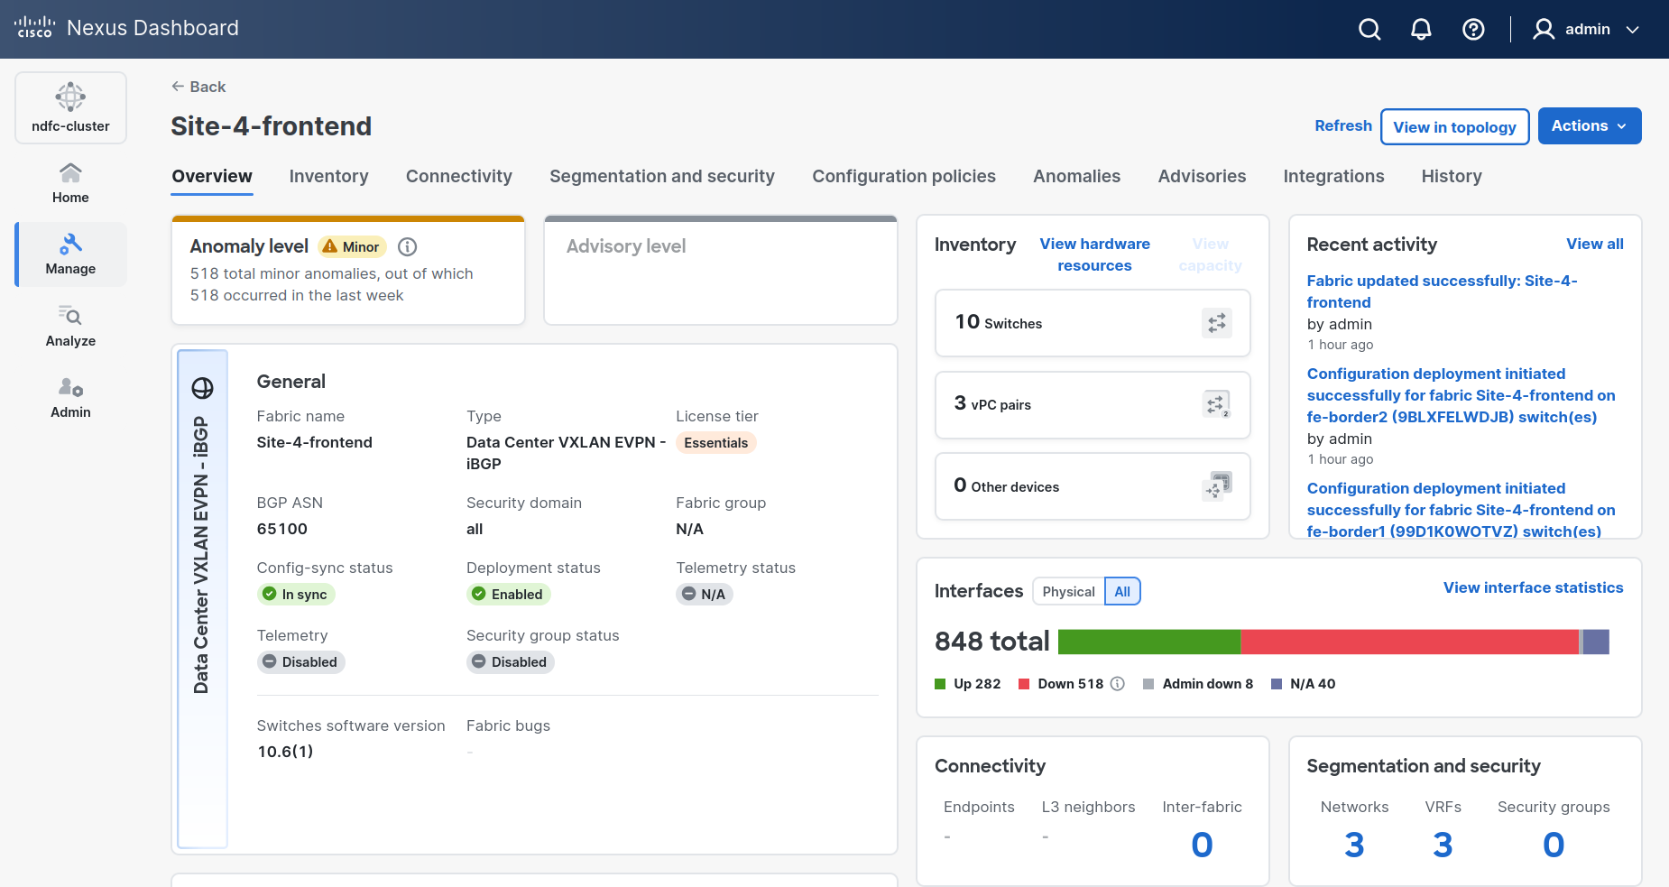
Task: Click the VRFs count 3
Action: (x=1443, y=845)
